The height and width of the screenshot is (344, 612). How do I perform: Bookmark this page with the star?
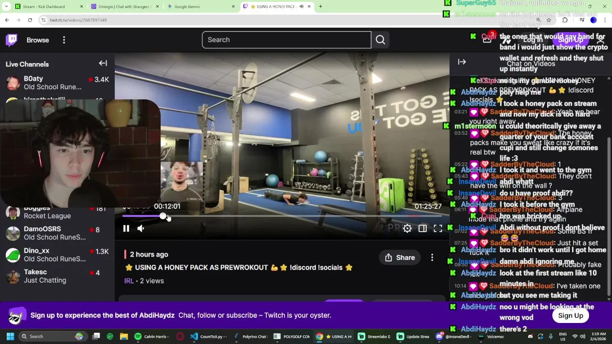point(549,20)
